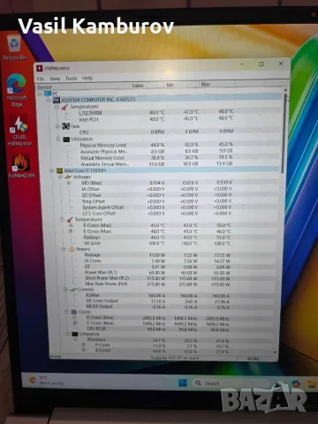Click the PC computer icon in tree
This screenshot has width=318, height=424.
(x=48, y=94)
